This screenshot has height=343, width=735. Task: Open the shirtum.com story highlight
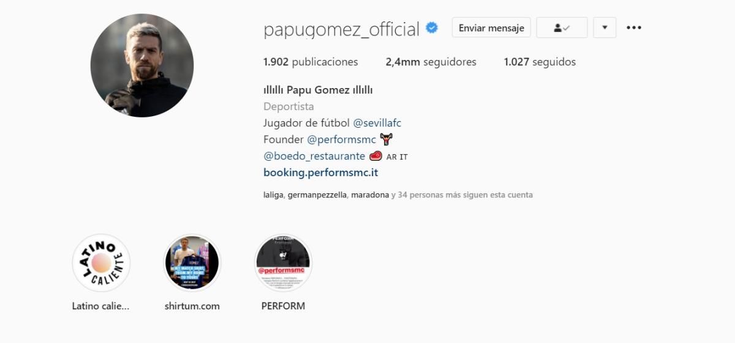[x=192, y=263]
